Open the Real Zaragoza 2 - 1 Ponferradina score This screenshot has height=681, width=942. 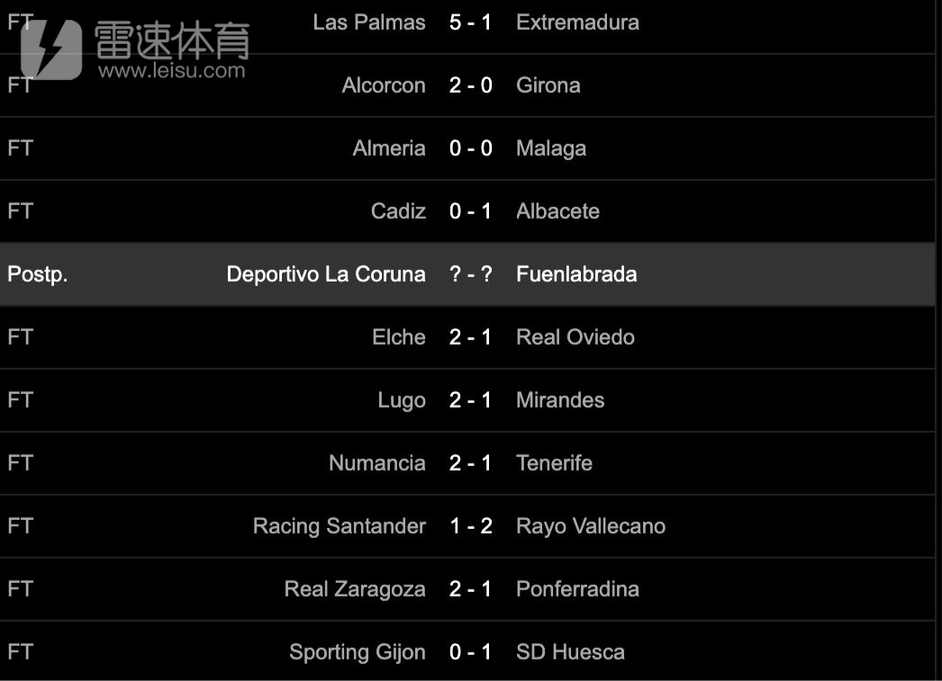(470, 589)
